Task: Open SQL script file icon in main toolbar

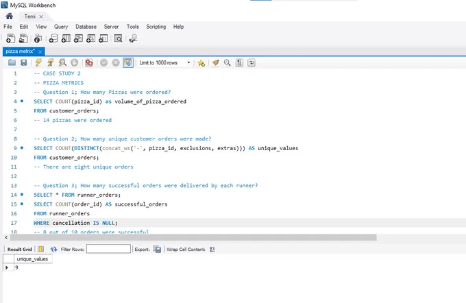Action: click(x=23, y=38)
